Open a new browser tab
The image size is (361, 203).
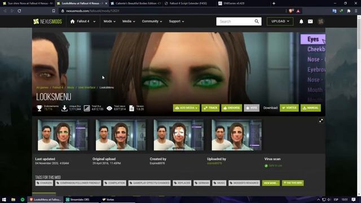pos(274,3)
